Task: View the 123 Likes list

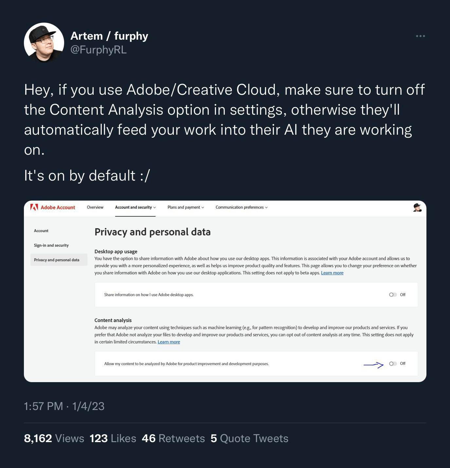Action: tap(113, 438)
